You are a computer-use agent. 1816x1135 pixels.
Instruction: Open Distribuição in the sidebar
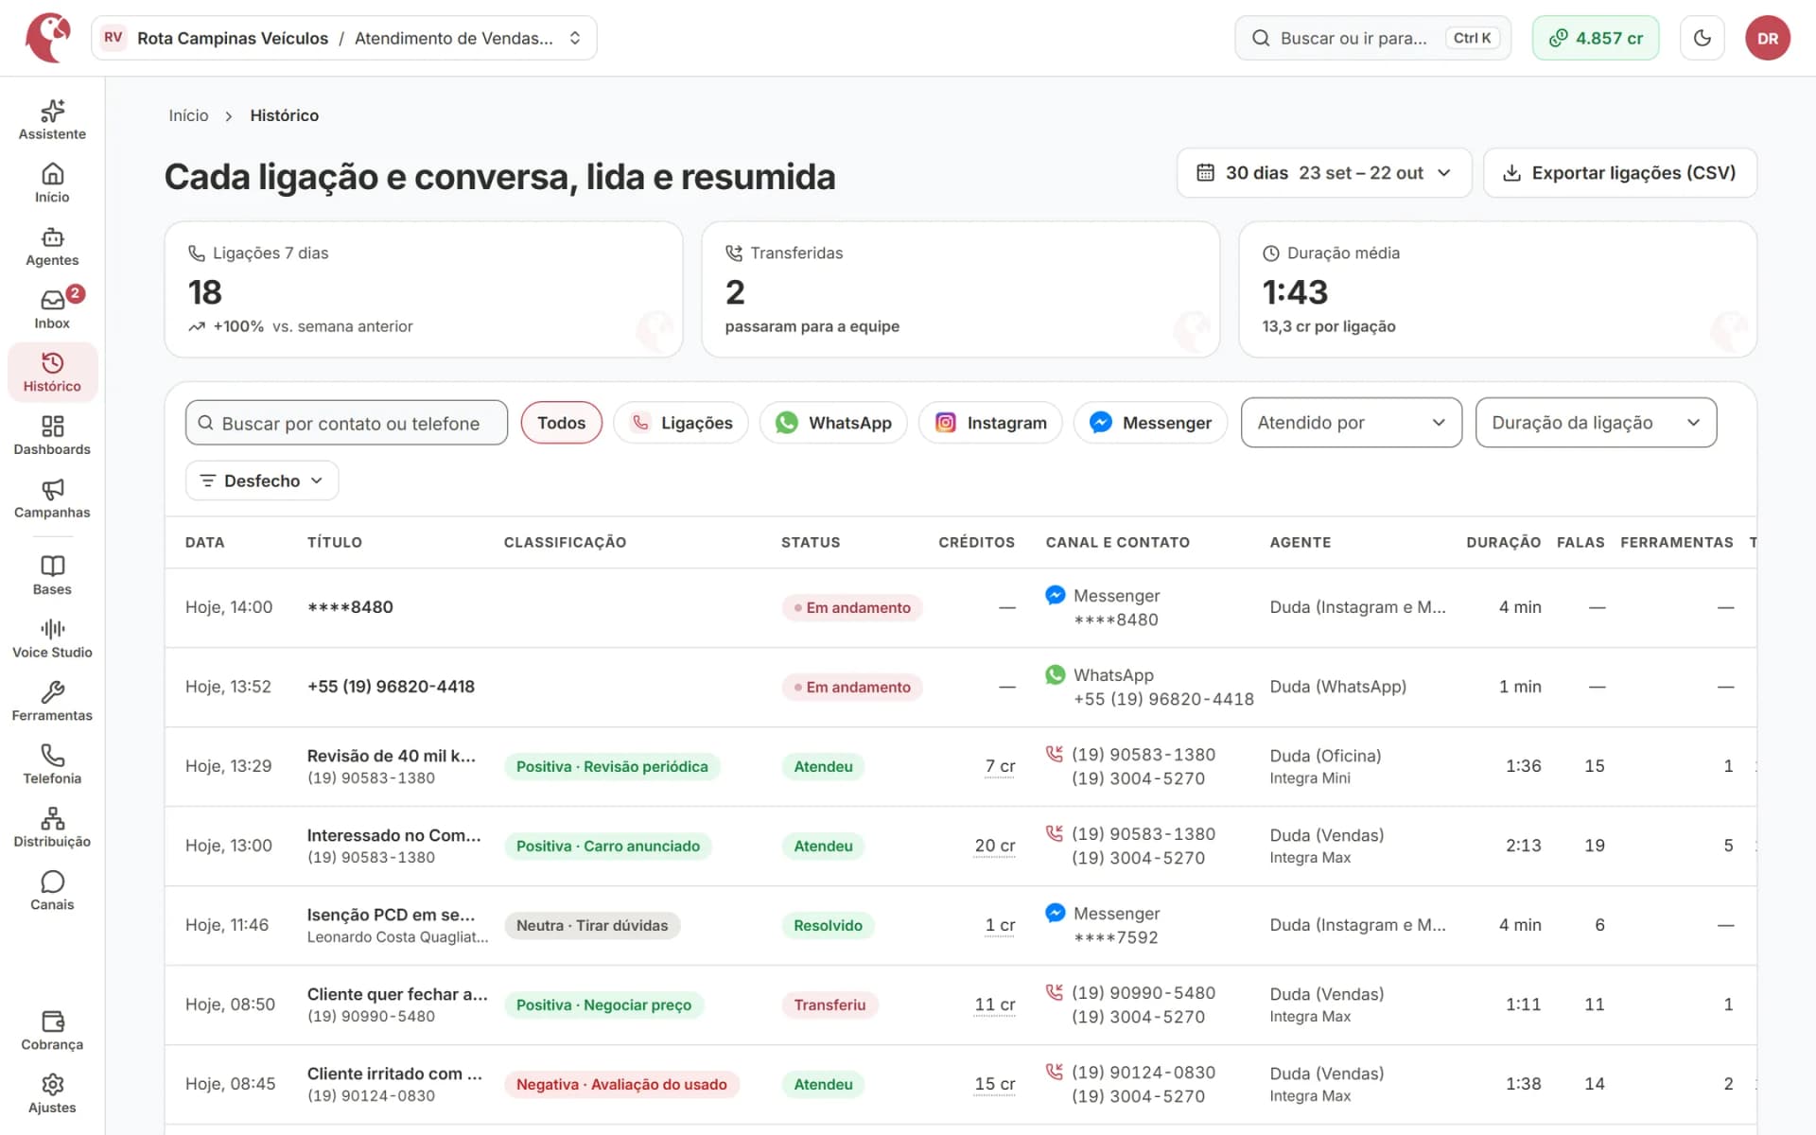click(52, 828)
